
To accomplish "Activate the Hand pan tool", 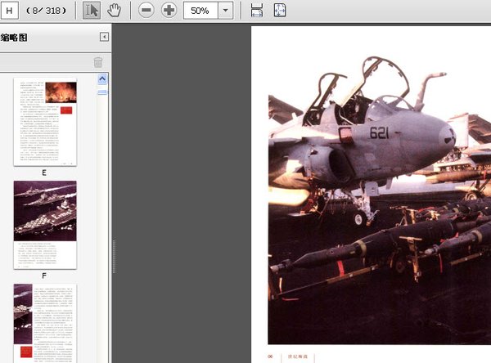I will pos(114,11).
